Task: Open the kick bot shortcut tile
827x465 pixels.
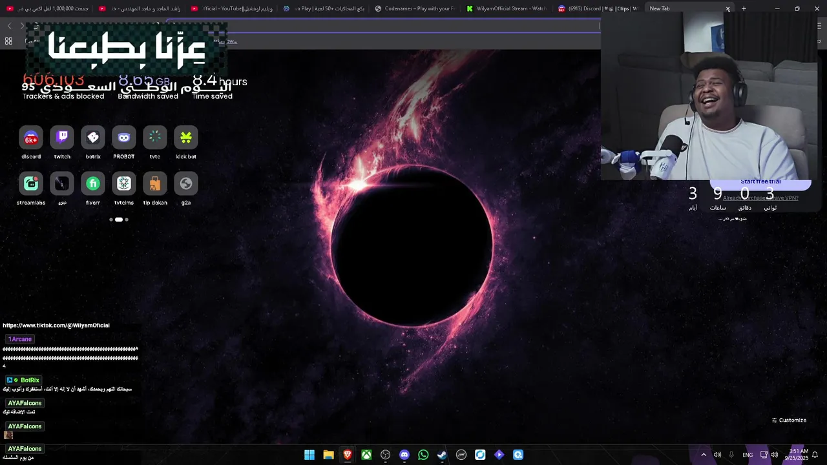Action: coord(186,138)
